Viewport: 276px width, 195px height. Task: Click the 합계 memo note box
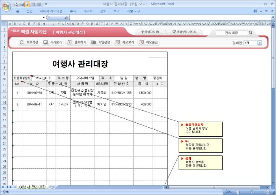coord(201,163)
